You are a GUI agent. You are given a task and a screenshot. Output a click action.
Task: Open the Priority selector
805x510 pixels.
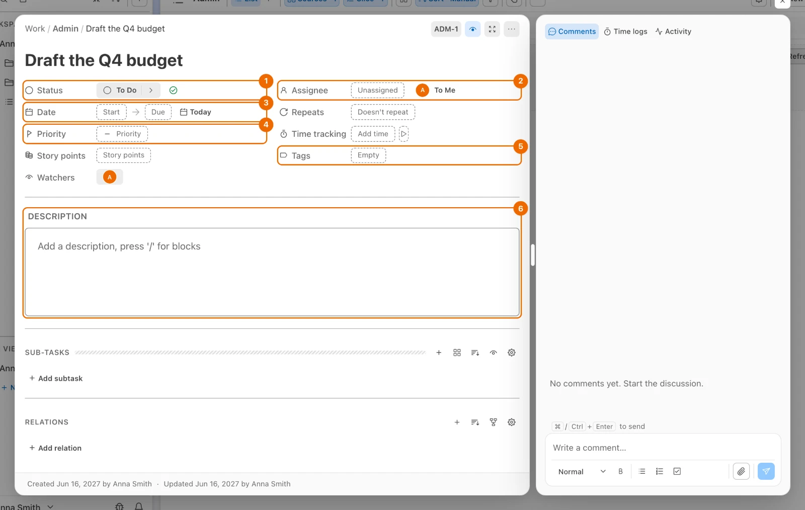coord(122,134)
